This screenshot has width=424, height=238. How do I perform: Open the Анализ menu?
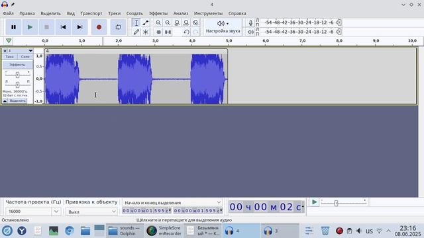[181, 13]
